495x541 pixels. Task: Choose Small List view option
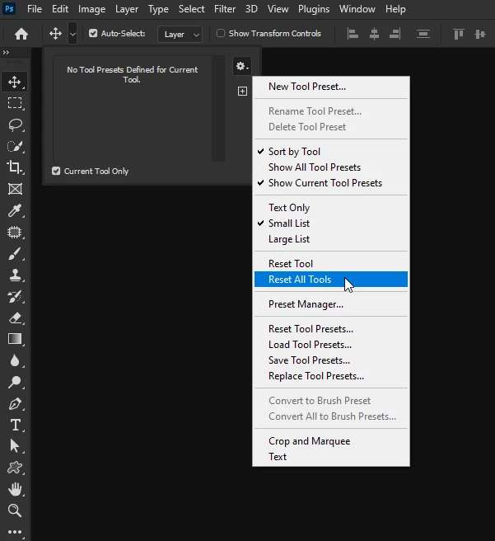pos(289,223)
